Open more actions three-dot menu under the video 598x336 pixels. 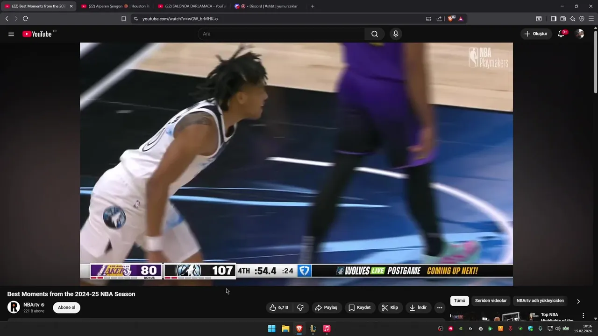[440, 308]
